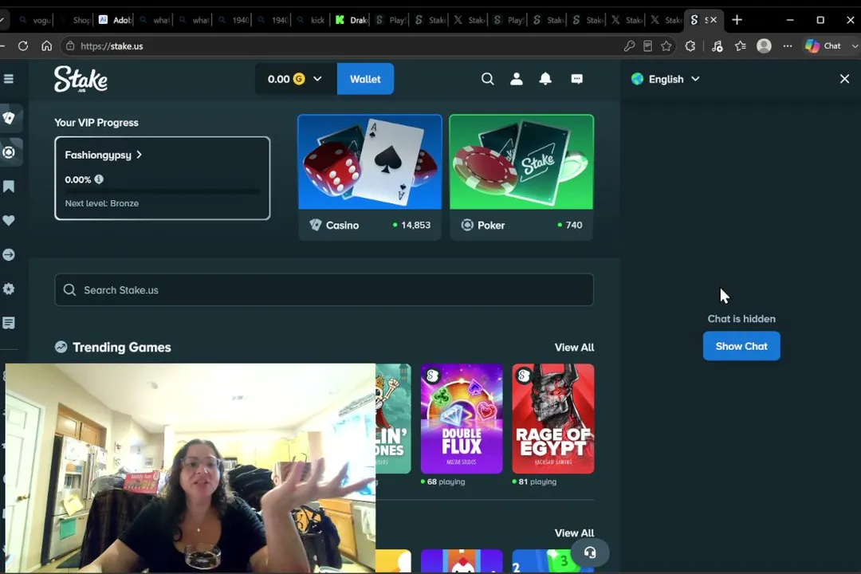Open the Casino sidebar icon
Image resolution: width=861 pixels, height=574 pixels.
(9, 117)
